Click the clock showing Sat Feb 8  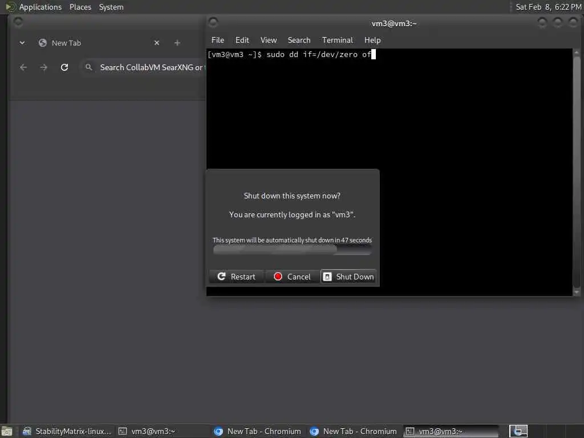point(548,7)
